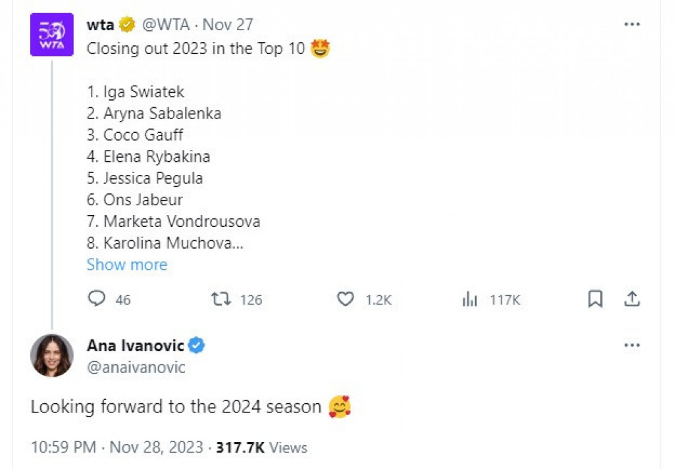This screenshot has height=469, width=674.
Task: Like the WTA tweet with the heart icon
Action: 346,299
